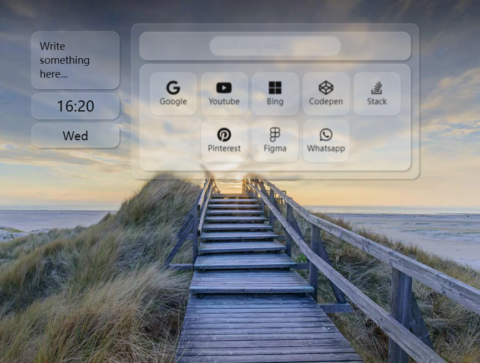Click the Pinterest logo icon

224,135
